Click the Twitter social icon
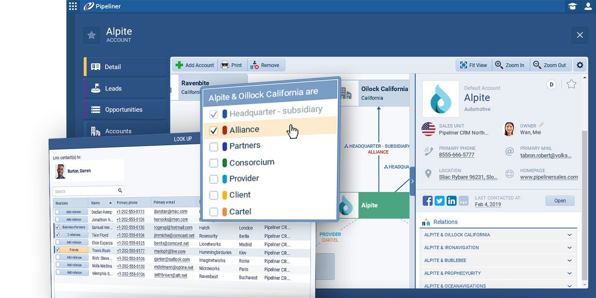Viewport: 596px width, 298px height. 439,201
